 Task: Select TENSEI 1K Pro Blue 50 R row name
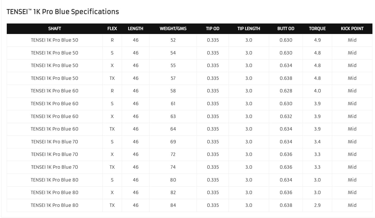[54, 40]
